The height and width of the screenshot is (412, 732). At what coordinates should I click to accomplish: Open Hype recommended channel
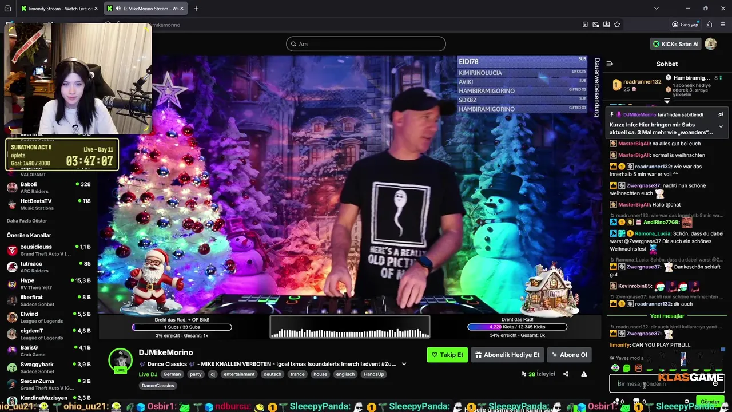pos(49,284)
